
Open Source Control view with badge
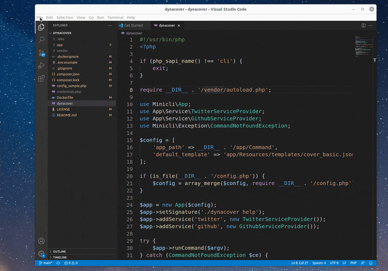coord(41,53)
